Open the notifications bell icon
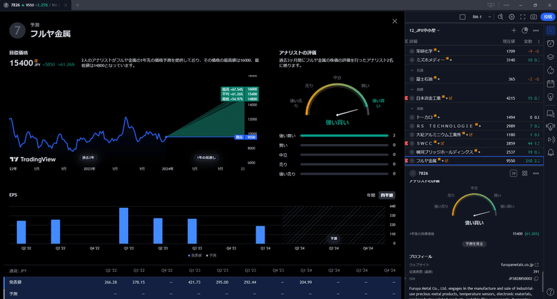Viewport: 557px width, 299px height. tap(550, 152)
